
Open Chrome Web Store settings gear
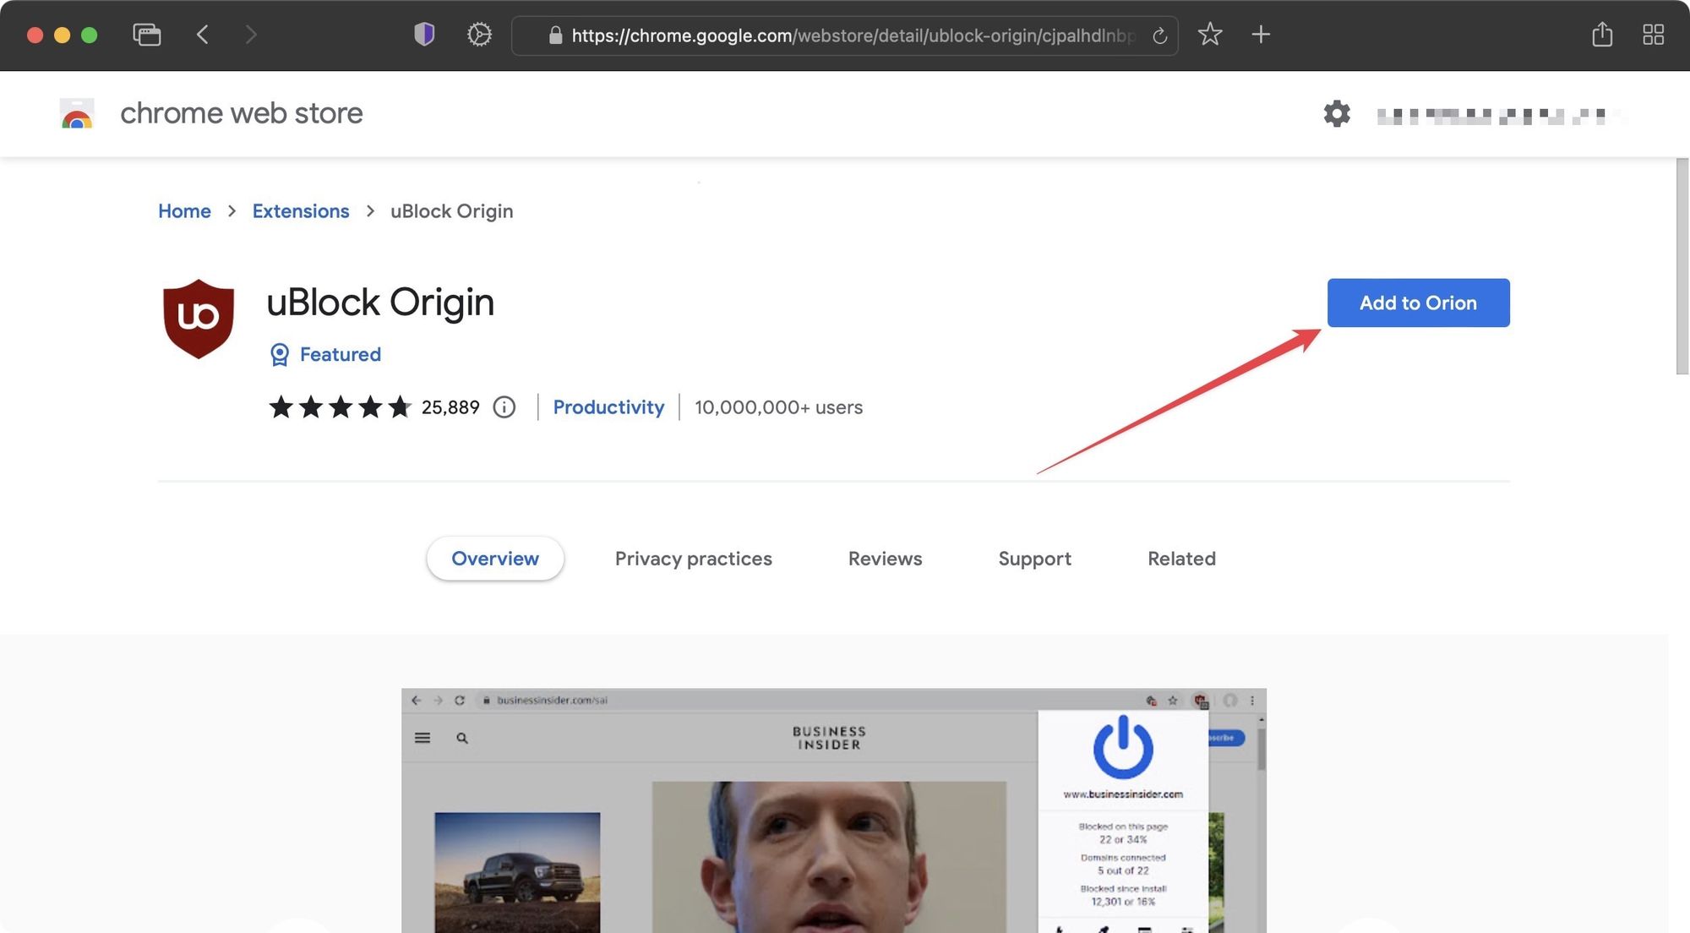(x=1337, y=113)
